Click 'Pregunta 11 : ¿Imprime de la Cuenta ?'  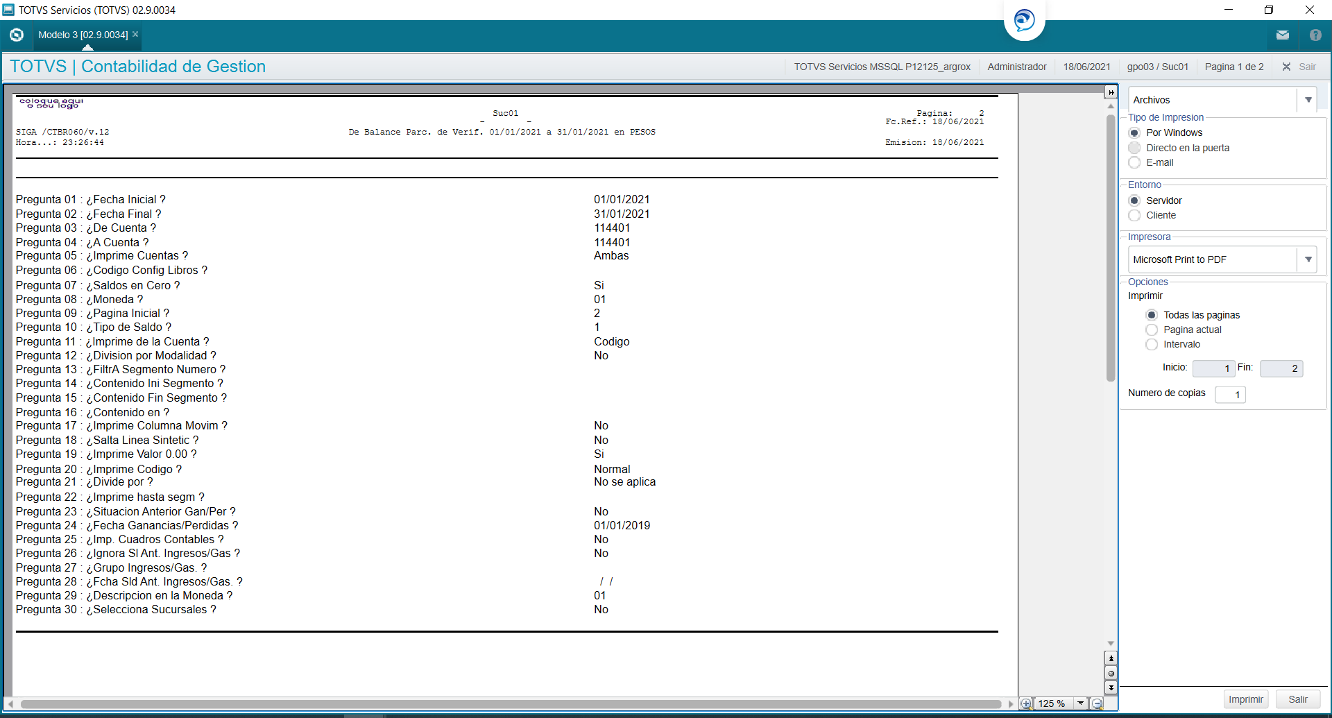[x=112, y=342]
